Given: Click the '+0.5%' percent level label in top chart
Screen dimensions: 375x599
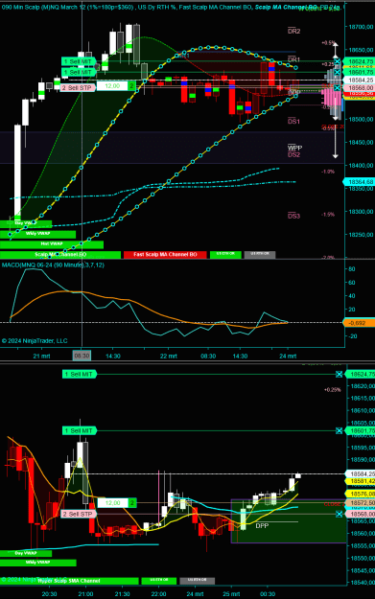Looking at the screenshot, I should tap(328, 43).
